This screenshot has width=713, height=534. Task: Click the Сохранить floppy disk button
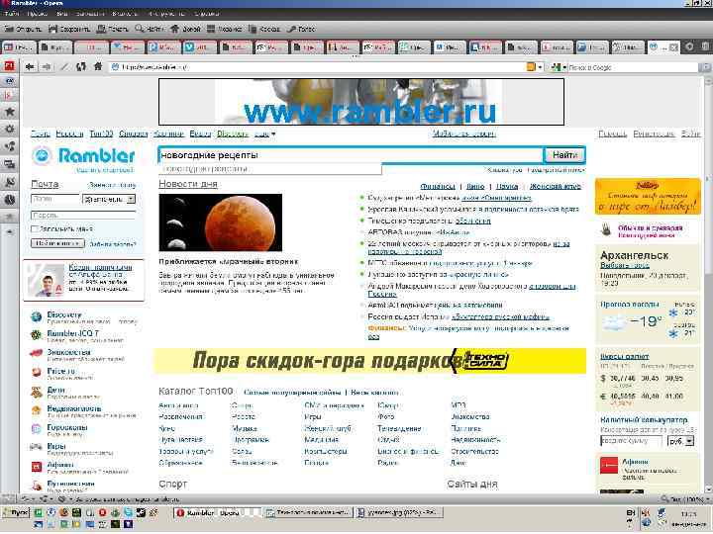click(69, 29)
